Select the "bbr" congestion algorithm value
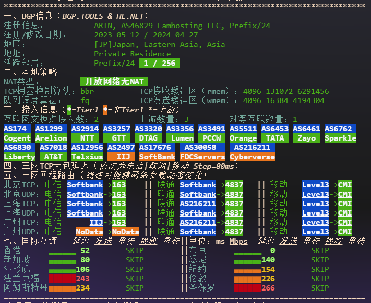Image resolution: width=371 pixels, height=303 pixels. tap(87, 91)
